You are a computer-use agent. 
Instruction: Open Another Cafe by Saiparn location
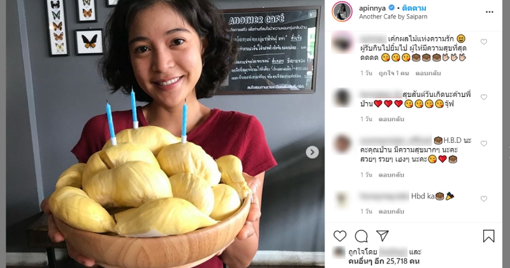tap(393, 17)
